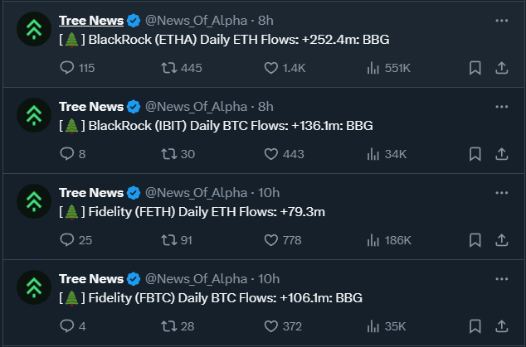Image resolution: width=526 pixels, height=347 pixels.
Task: Repost the BlackRock ETHA +252.4m tweet
Action: pyautogui.click(x=182, y=68)
